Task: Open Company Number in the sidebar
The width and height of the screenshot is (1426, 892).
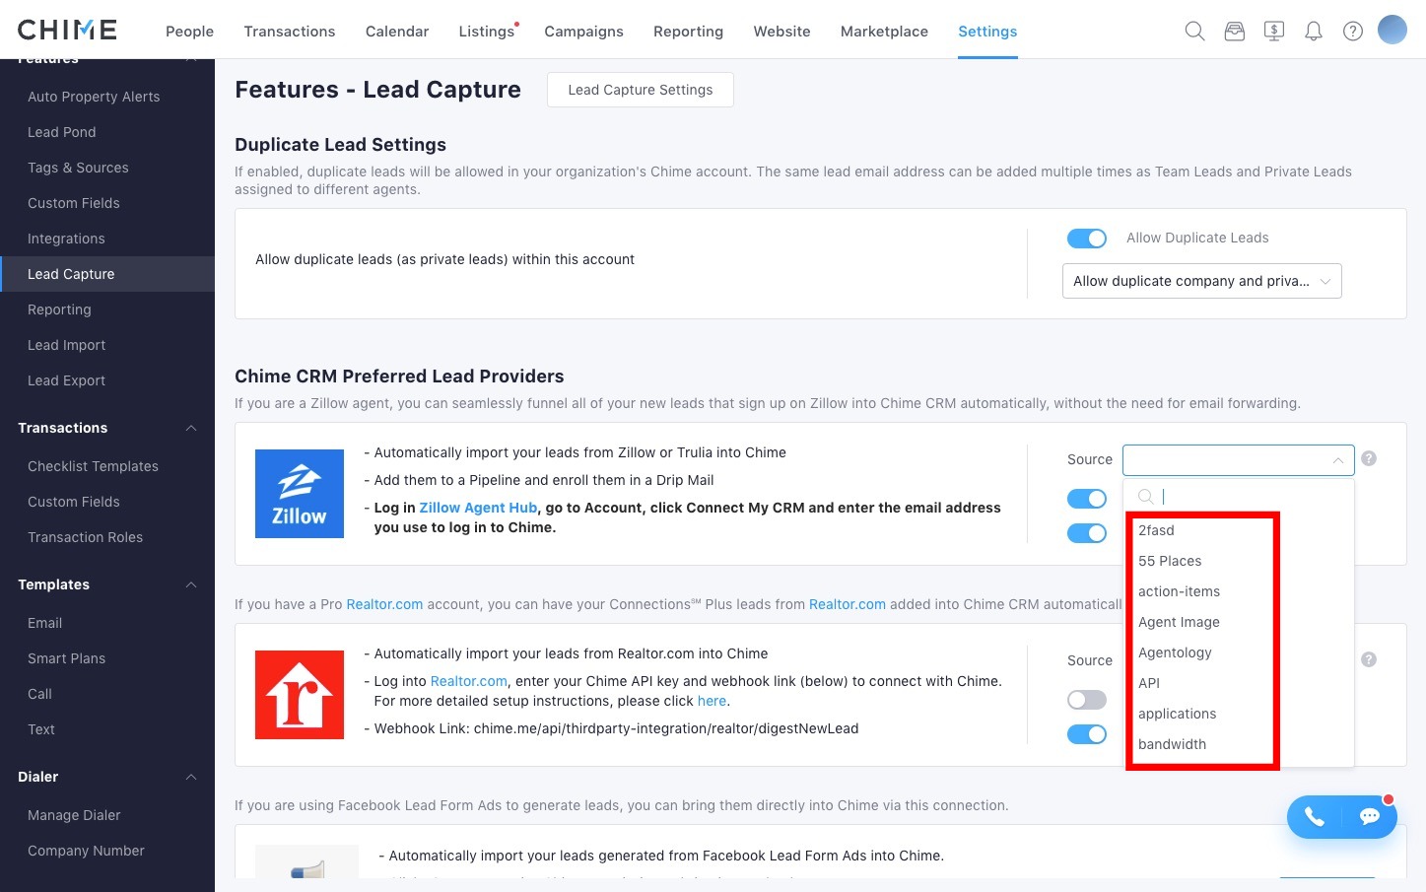Action: tap(86, 851)
